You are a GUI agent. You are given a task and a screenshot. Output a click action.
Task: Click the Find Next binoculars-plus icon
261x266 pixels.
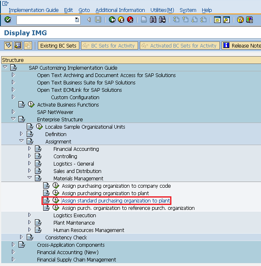tap(162, 20)
